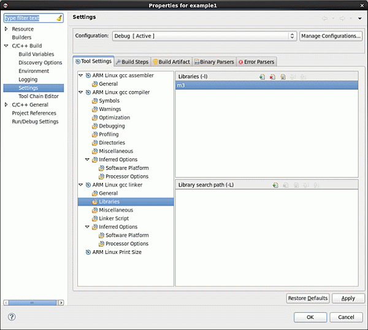368x330 pixels.
Task: Expand the Resource tree node
Action: 6,29
